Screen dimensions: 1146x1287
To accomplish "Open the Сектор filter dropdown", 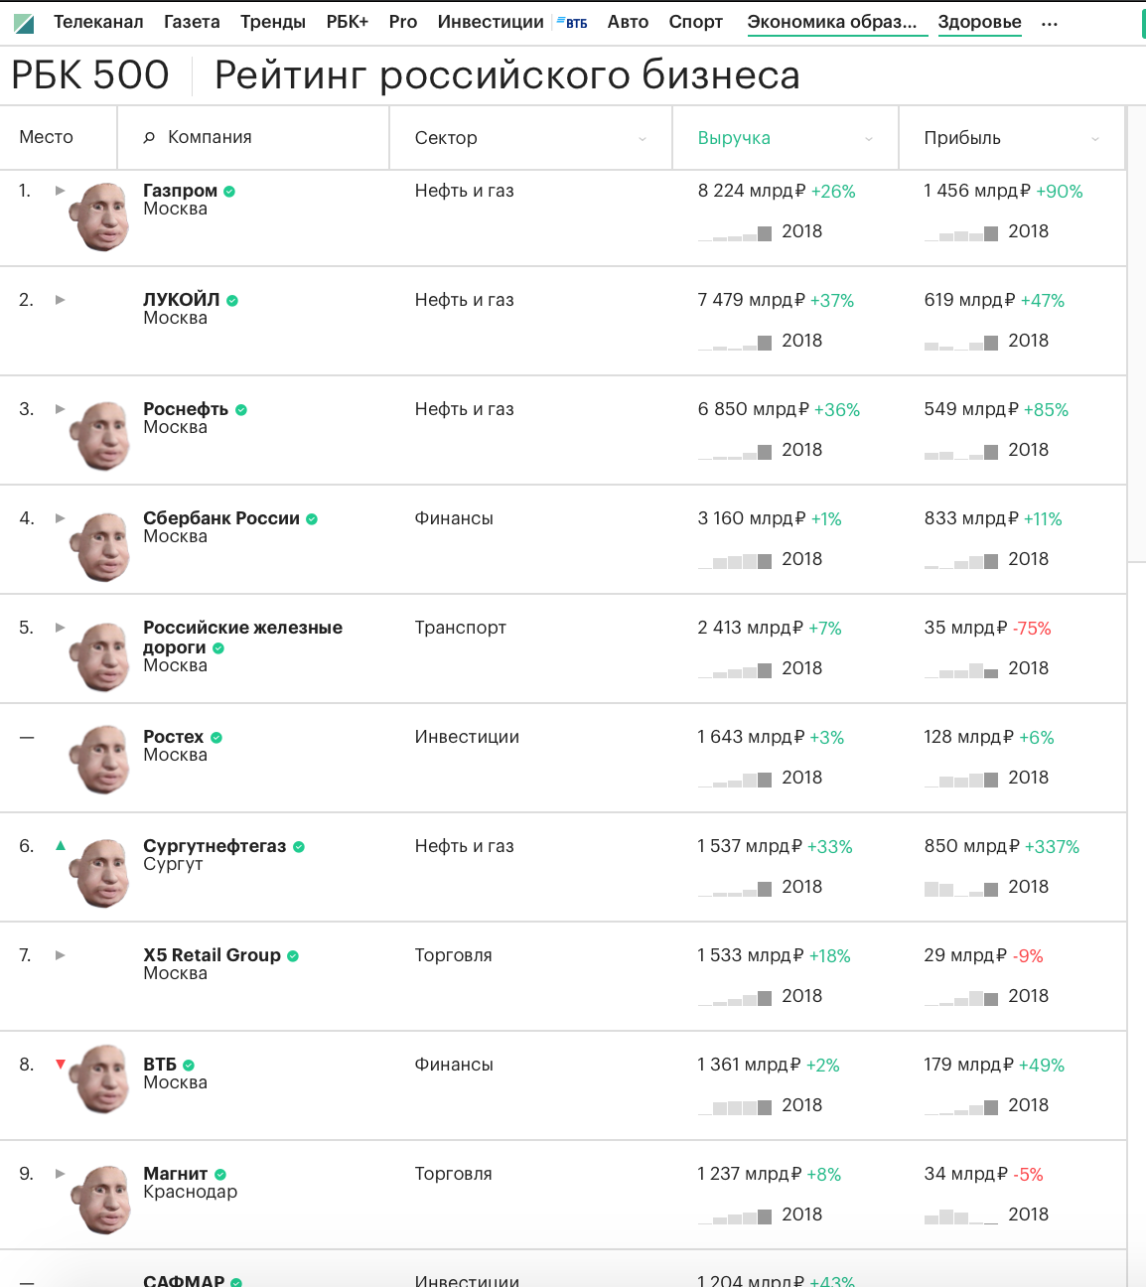I will pos(643,139).
